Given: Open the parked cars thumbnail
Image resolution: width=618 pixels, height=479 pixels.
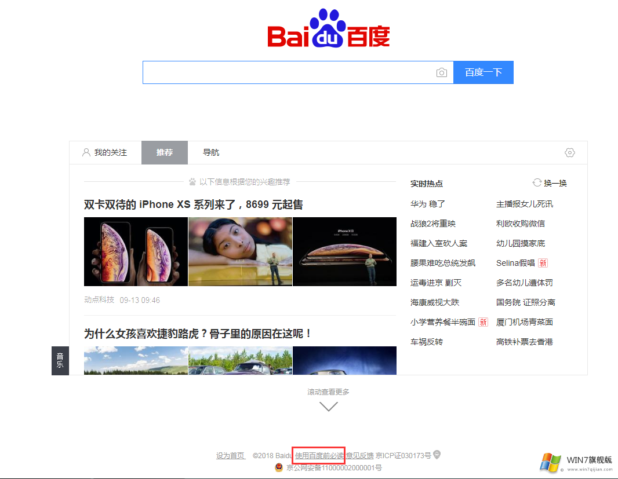Looking at the screenshot, I should coord(241,360).
